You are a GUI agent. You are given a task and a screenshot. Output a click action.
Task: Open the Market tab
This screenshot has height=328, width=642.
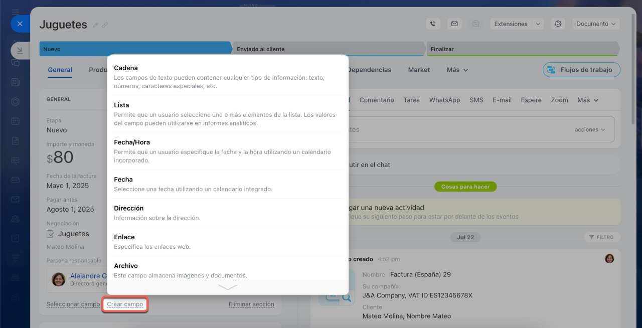(419, 70)
